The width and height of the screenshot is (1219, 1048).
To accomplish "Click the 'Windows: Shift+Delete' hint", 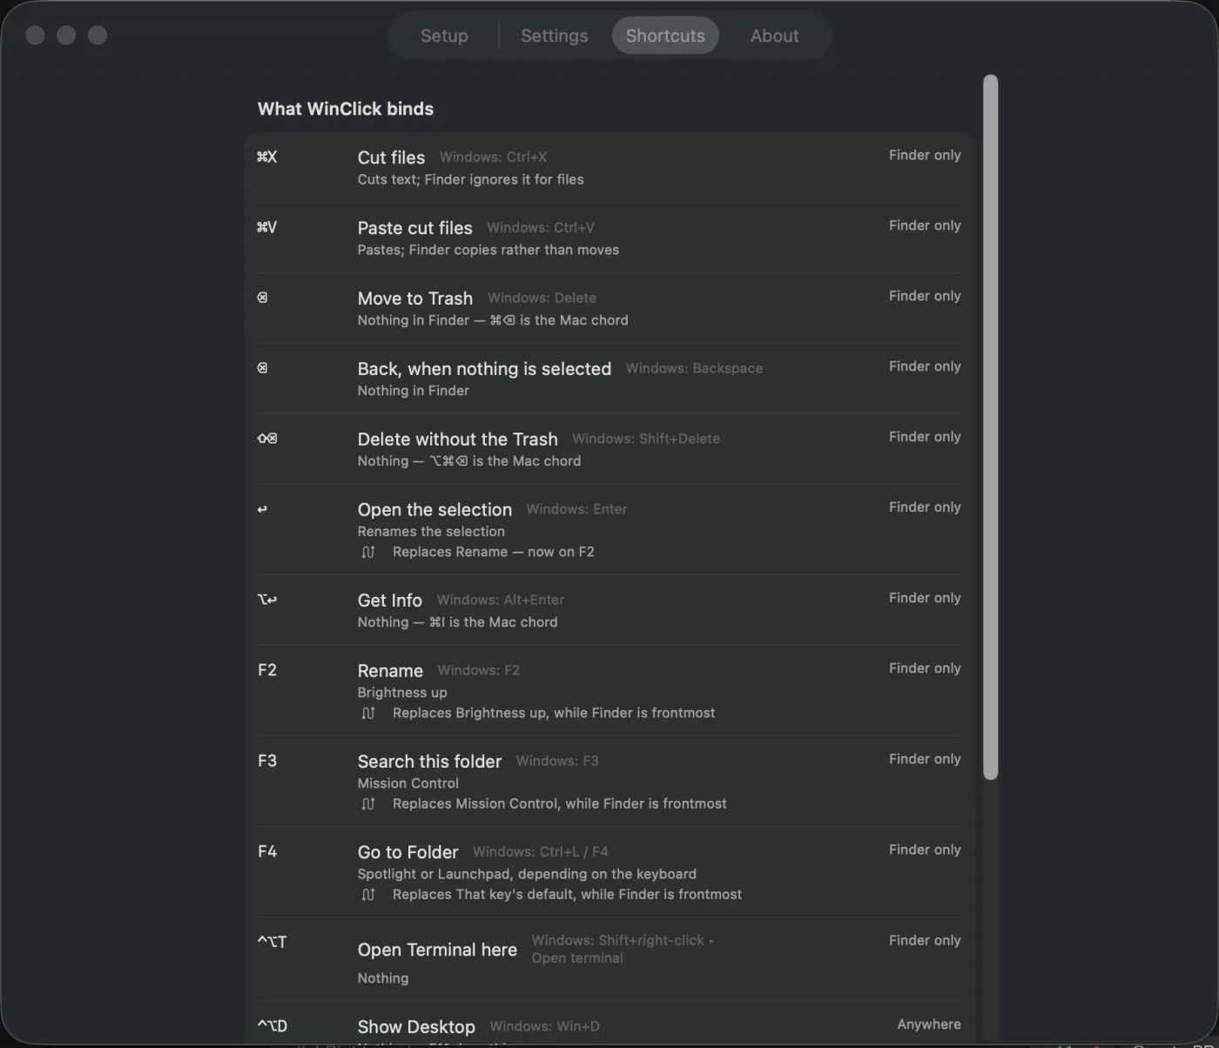I will coord(646,440).
